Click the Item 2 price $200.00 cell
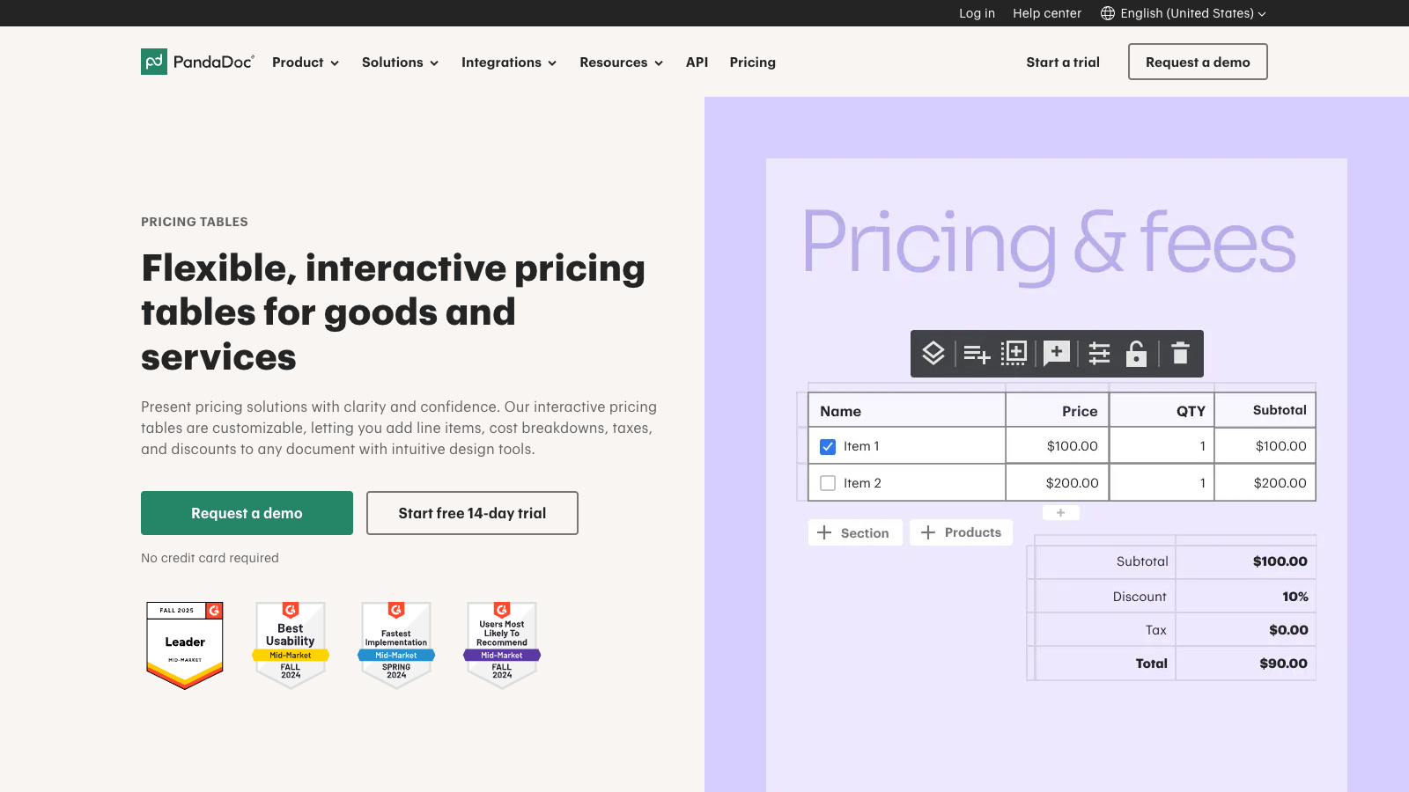 (x=1058, y=483)
